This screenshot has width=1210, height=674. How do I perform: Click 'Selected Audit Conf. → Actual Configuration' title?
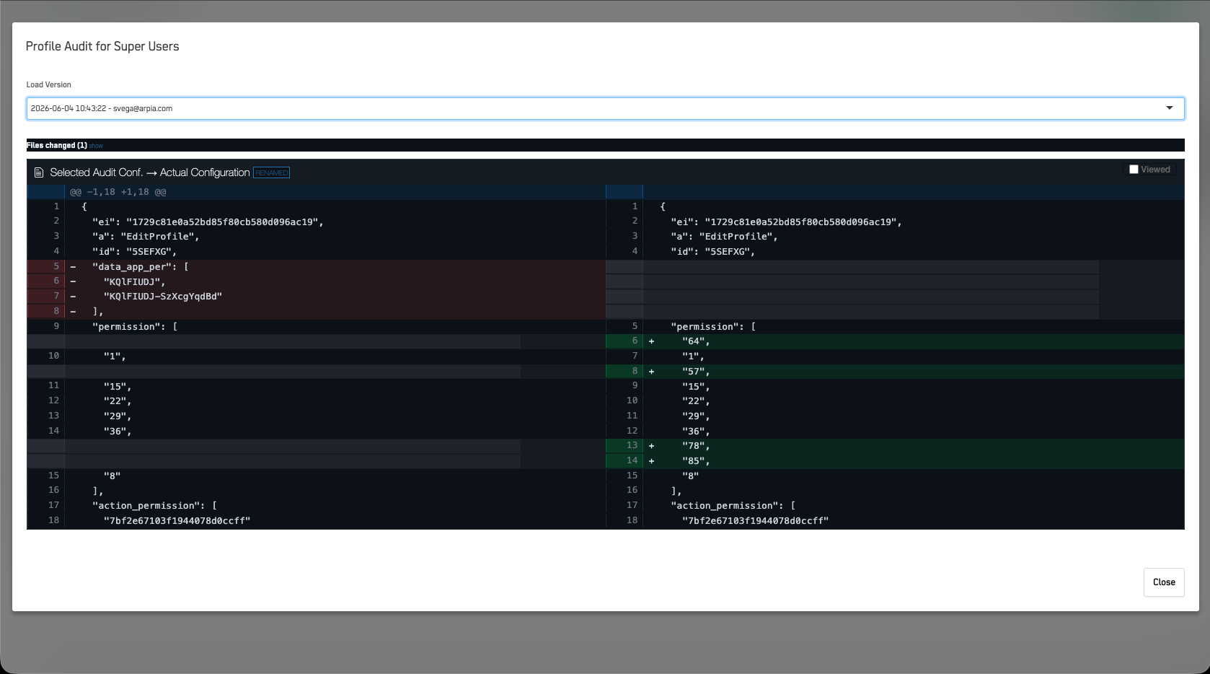coord(150,172)
